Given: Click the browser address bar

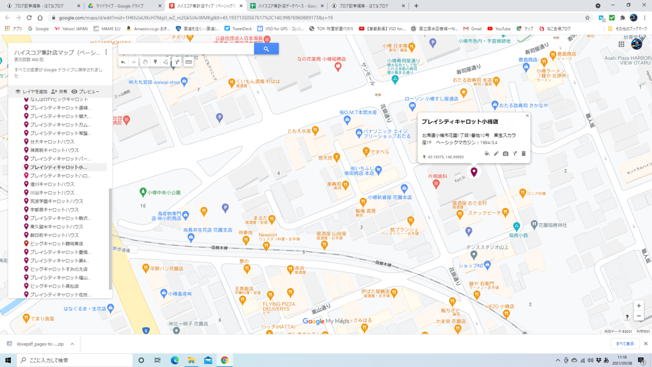Looking at the screenshot, I should tap(315, 17).
